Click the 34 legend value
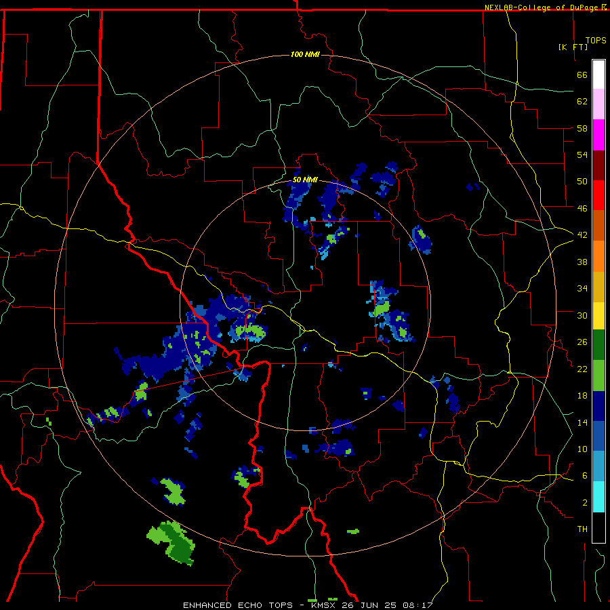Screen dimensions: 610x610 (x=582, y=289)
